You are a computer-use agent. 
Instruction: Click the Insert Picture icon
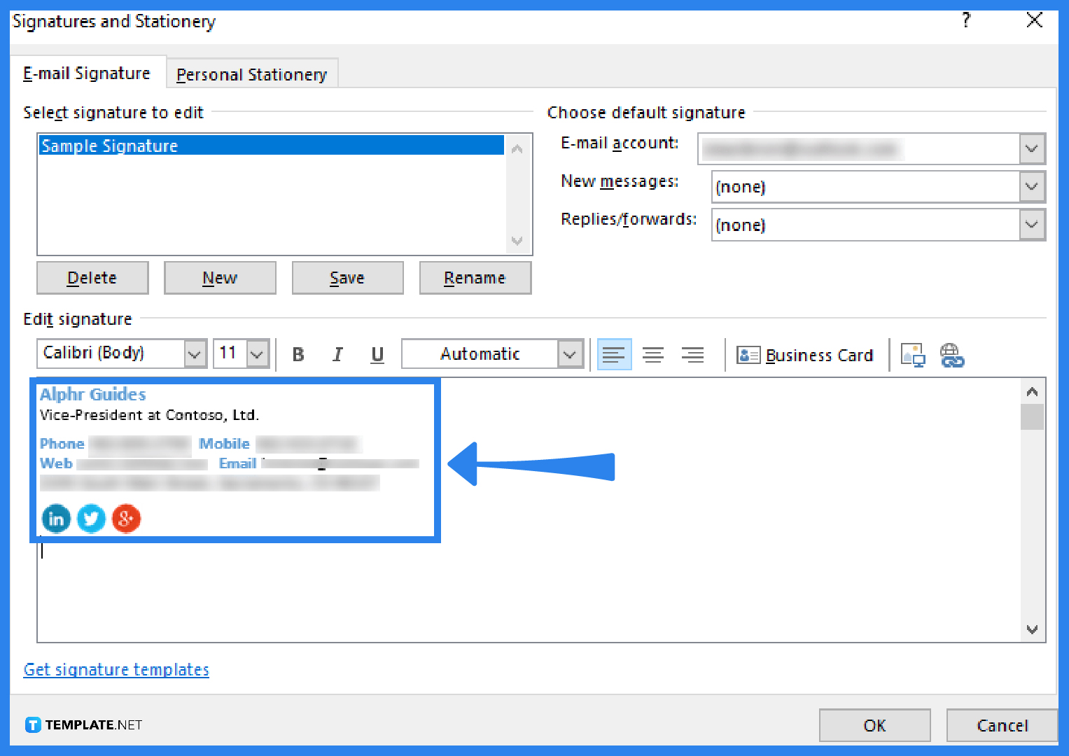click(913, 355)
